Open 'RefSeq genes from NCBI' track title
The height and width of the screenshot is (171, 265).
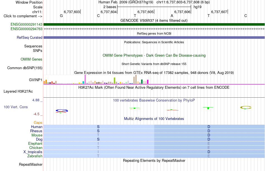click(x=154, y=33)
